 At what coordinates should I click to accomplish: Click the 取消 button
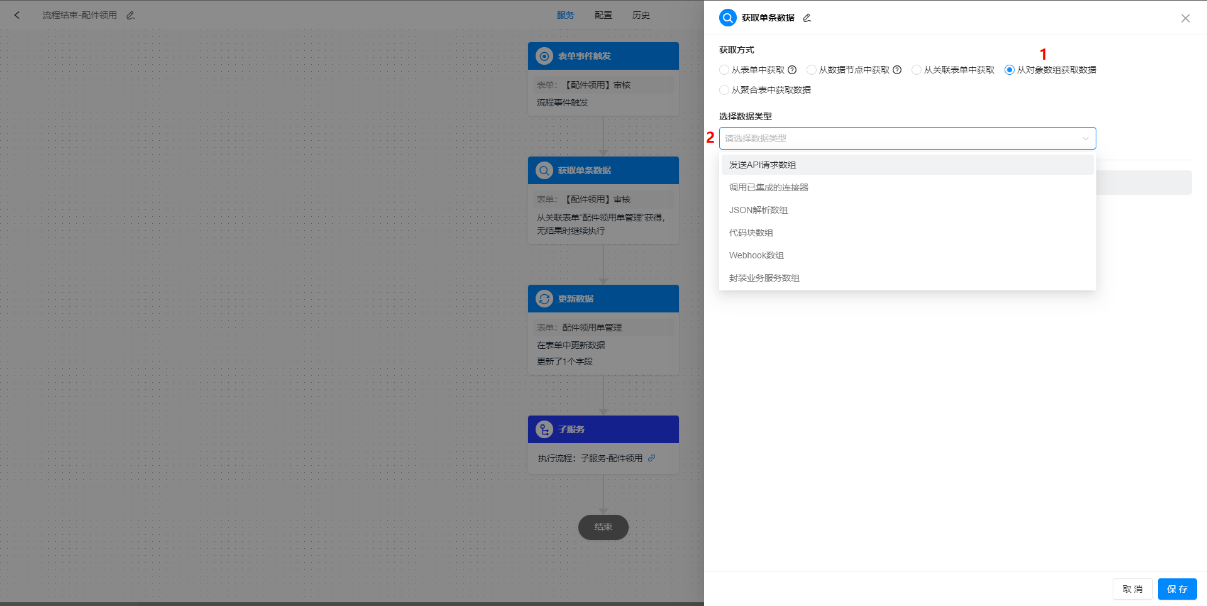pyautogui.click(x=1133, y=589)
